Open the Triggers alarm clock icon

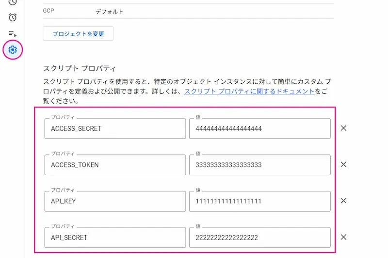pyautogui.click(x=13, y=17)
